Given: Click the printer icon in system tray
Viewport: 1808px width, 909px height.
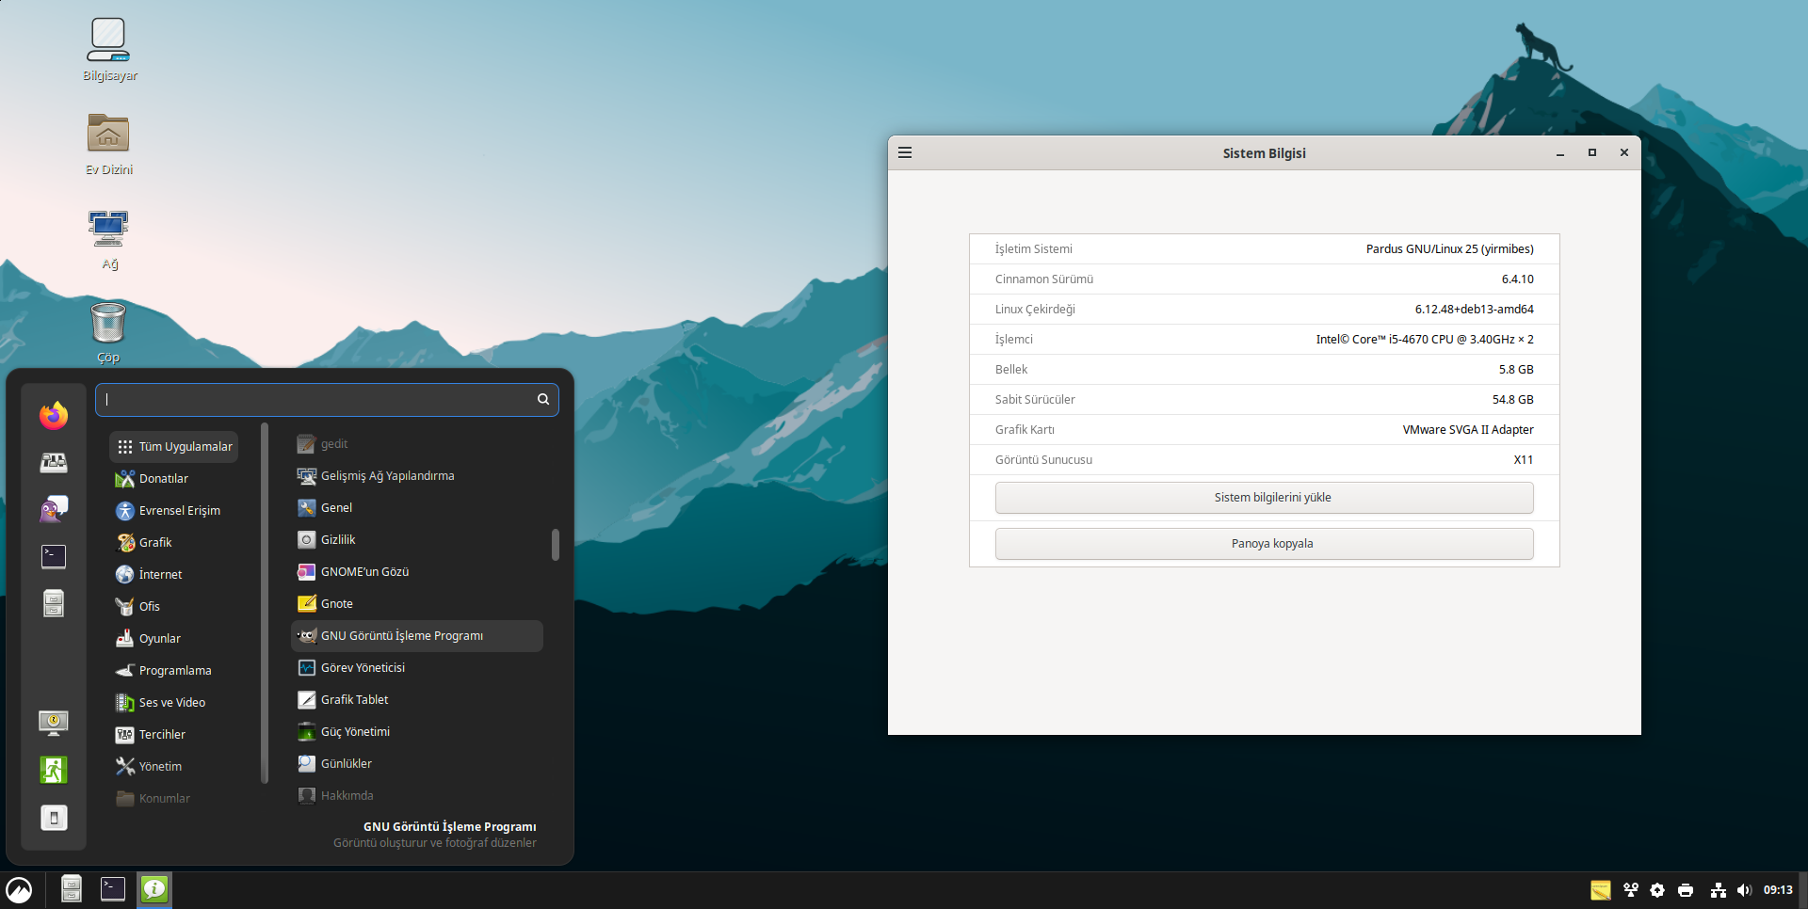Looking at the screenshot, I should (1686, 890).
